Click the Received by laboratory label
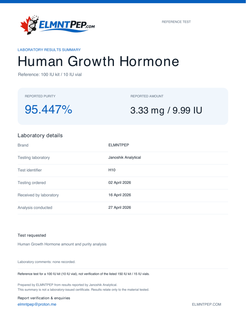The width and height of the screenshot is (246, 319). coord(38,195)
